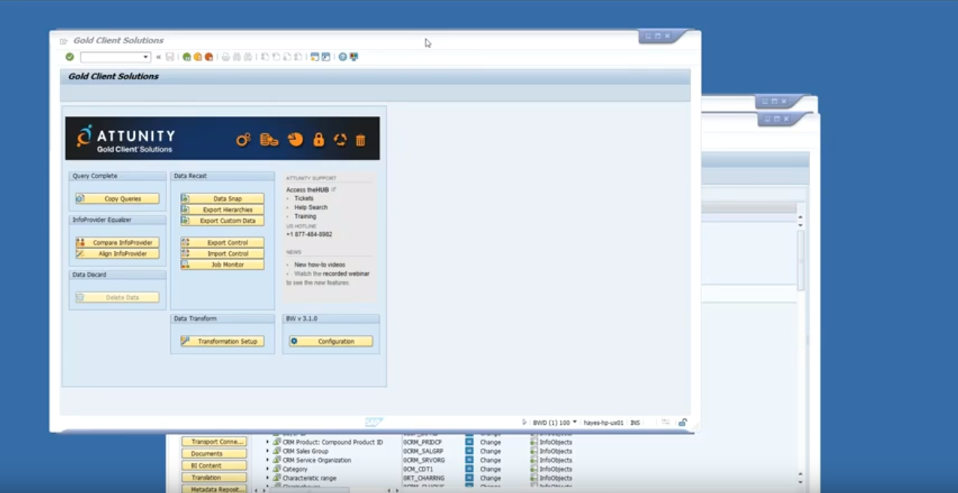This screenshot has height=493, width=958.
Task: Click the blue Change icon for 0RT_CHARRNG
Action: pos(470,478)
